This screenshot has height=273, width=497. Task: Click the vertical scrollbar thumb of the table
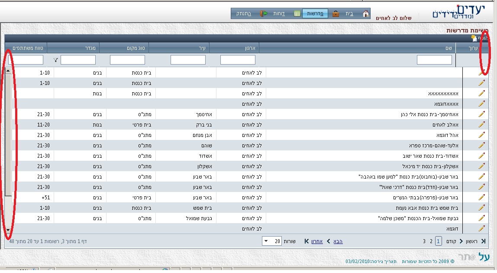[8, 135]
